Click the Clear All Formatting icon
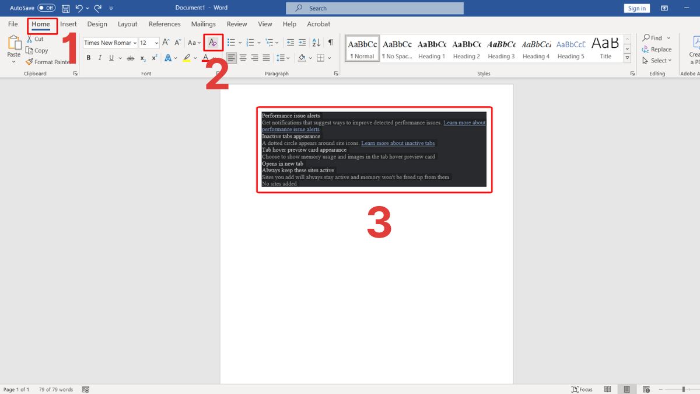This screenshot has width=700, height=394. click(x=212, y=43)
